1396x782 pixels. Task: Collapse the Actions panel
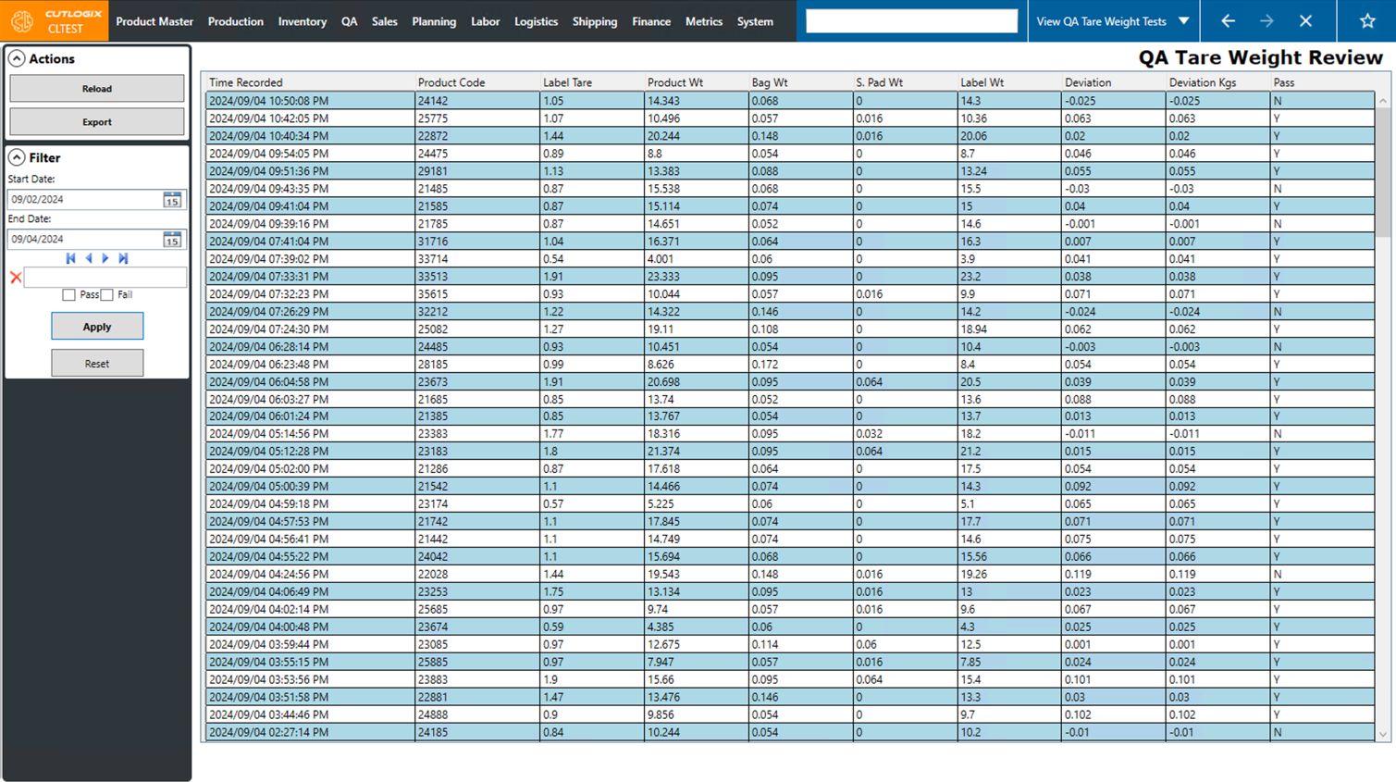(17, 58)
